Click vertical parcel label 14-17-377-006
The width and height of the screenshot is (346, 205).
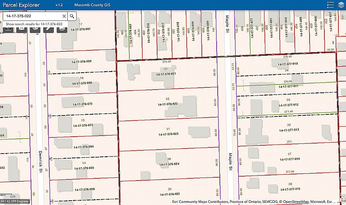(x=316, y=26)
